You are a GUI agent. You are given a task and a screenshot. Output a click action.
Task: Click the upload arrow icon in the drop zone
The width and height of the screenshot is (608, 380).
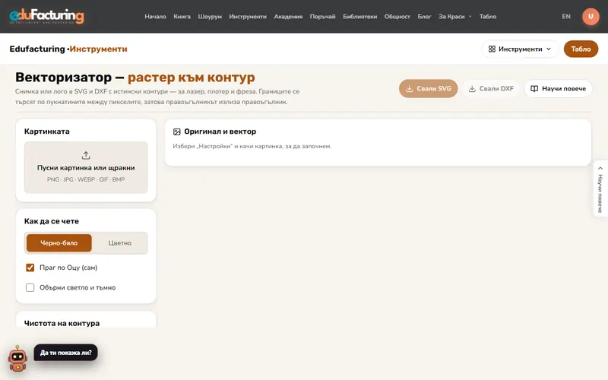point(86,156)
